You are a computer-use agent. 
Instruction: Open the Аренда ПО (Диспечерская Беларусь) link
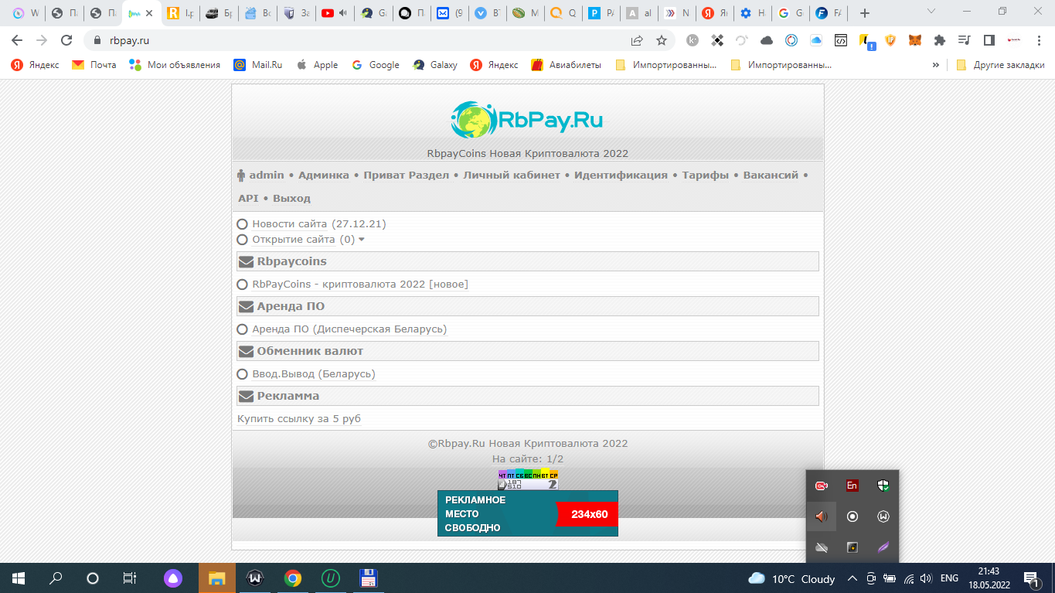click(349, 329)
